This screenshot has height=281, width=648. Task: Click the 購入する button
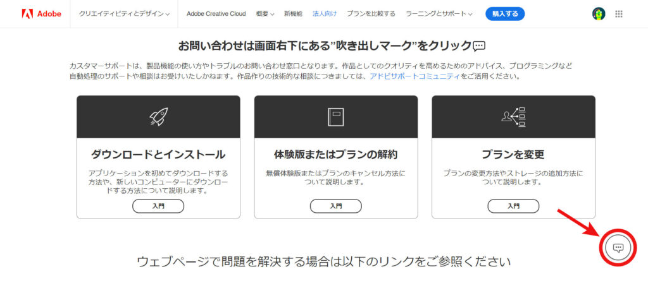505,14
